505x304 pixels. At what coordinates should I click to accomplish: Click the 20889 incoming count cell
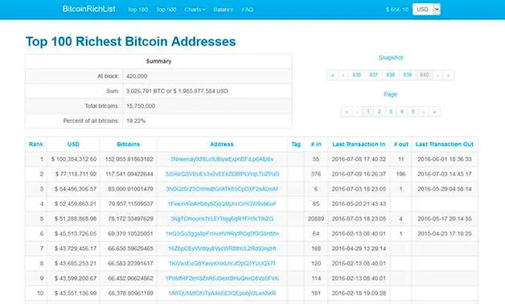point(316,219)
